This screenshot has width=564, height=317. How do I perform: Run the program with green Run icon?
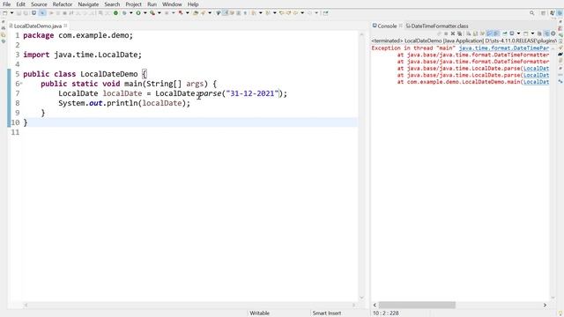(138, 13)
